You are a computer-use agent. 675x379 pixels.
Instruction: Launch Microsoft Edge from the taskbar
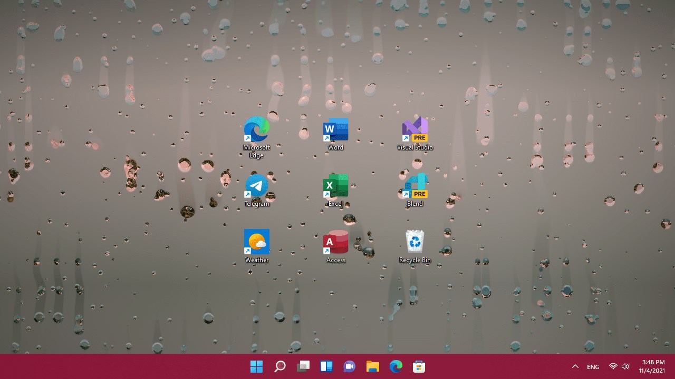click(x=396, y=366)
